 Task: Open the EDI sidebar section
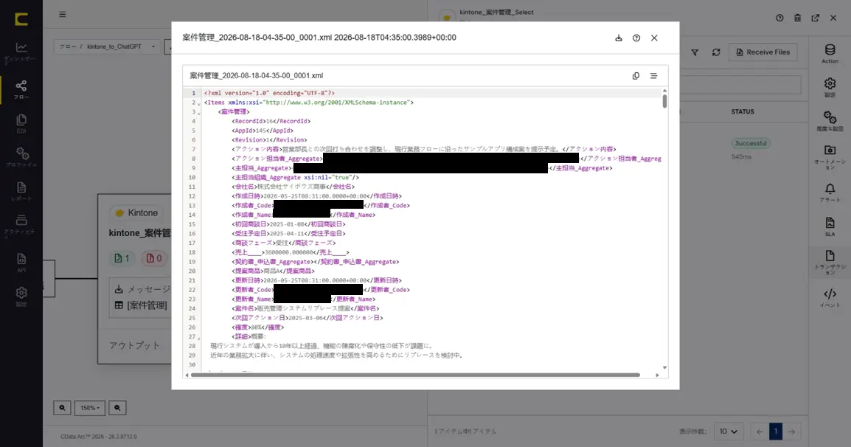point(21,123)
